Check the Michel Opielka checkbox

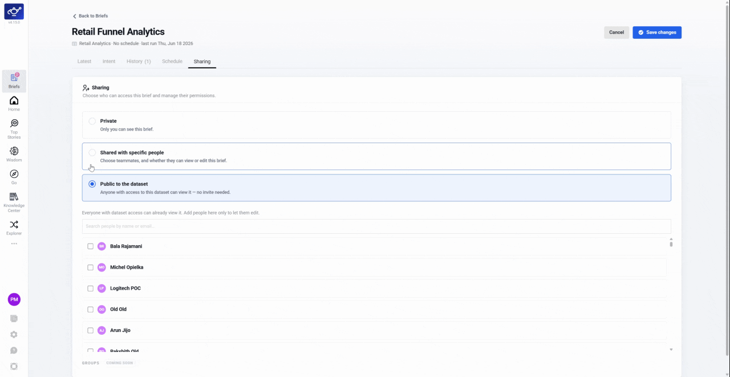(90, 267)
